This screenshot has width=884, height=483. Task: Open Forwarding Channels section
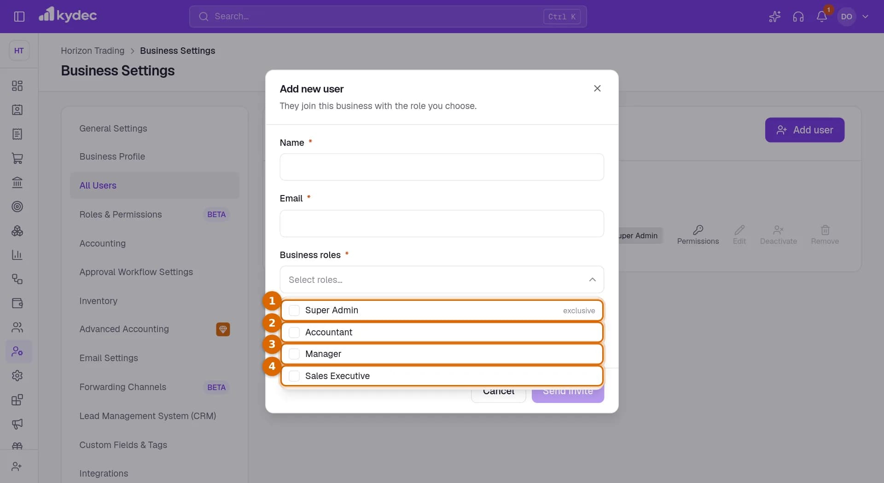pos(155,387)
